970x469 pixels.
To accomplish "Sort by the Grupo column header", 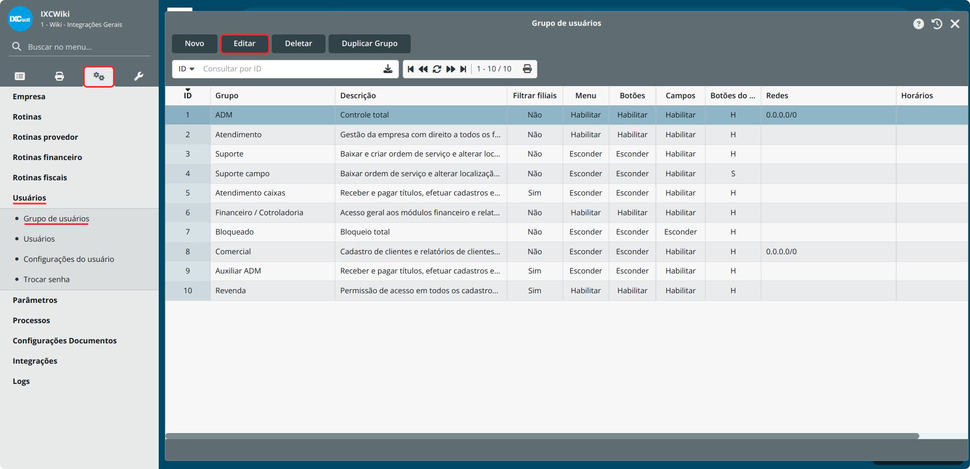I will tap(273, 96).
